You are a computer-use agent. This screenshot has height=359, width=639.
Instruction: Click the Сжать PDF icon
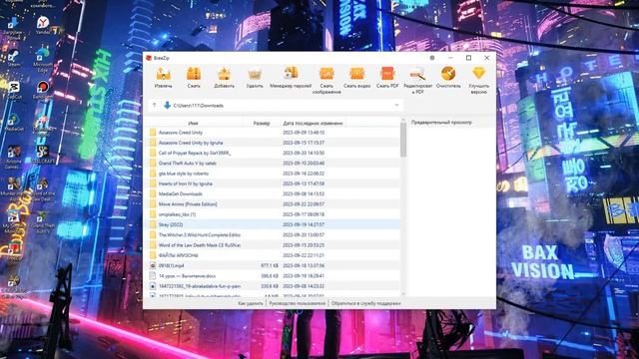pyautogui.click(x=387, y=74)
